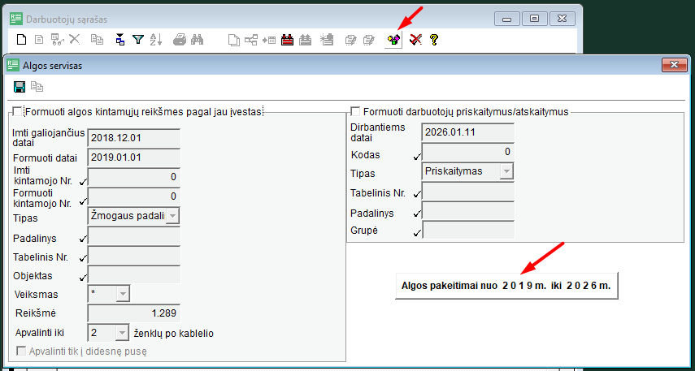Open the 'Žmogaus padali' Tipas dropdown
Image resolution: width=695 pixels, height=371 pixels.
click(x=172, y=215)
